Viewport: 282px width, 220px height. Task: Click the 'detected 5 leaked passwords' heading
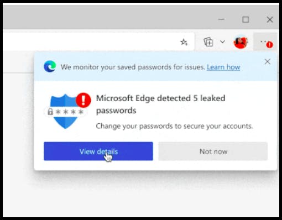(x=160, y=104)
